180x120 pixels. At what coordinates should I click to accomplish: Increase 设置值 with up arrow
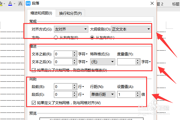(x=138, y=93)
